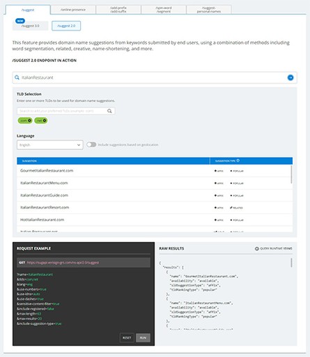Click the popular icon in ItalianRestaurantMenu.com row

coord(231,183)
